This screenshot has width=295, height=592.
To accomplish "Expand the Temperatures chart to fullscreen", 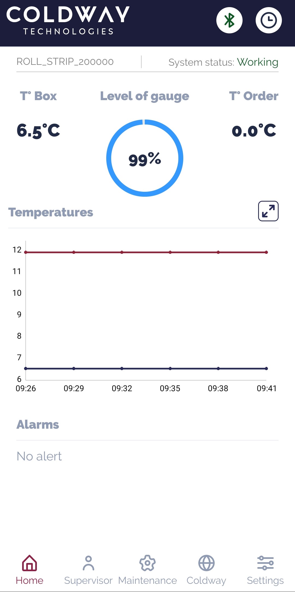I will click(268, 211).
